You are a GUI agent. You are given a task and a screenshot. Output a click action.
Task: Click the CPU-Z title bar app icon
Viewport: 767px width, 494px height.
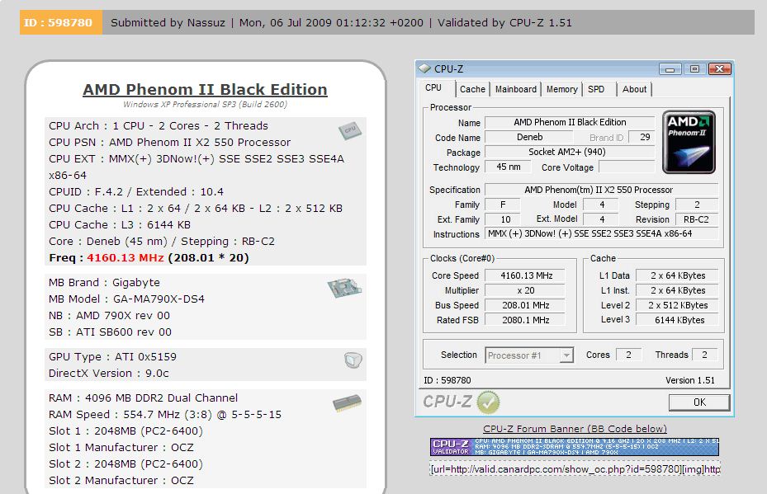pos(424,68)
